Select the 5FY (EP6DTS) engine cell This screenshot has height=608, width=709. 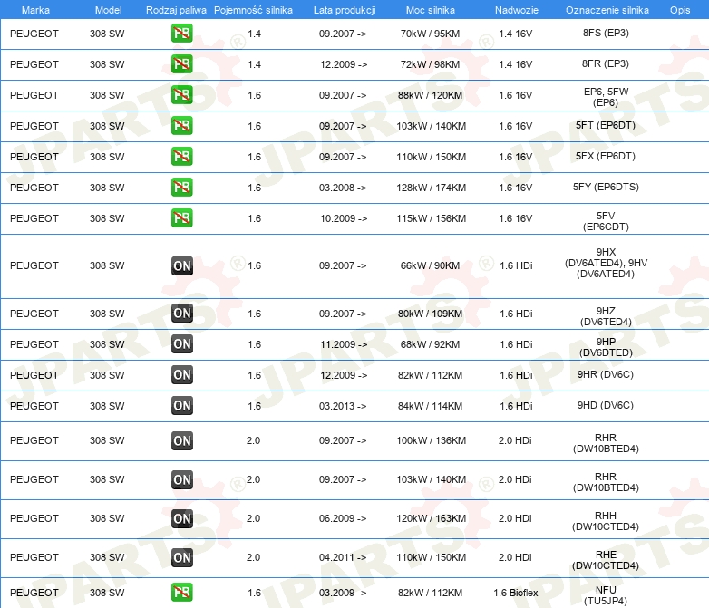coord(606,187)
